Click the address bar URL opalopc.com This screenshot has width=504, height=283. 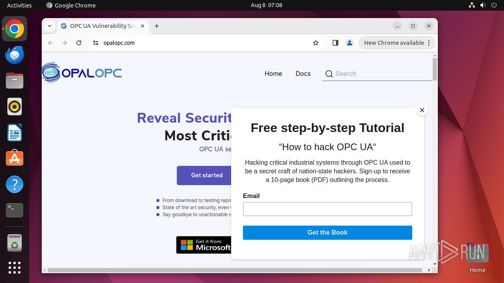coord(119,43)
